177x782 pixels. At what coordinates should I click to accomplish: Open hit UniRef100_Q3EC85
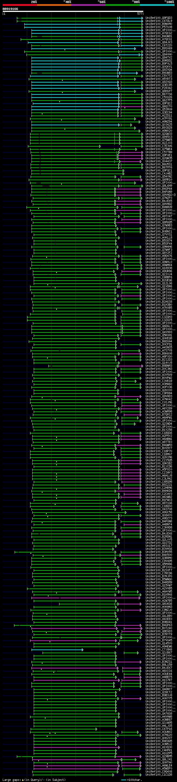[x=159, y=85]
